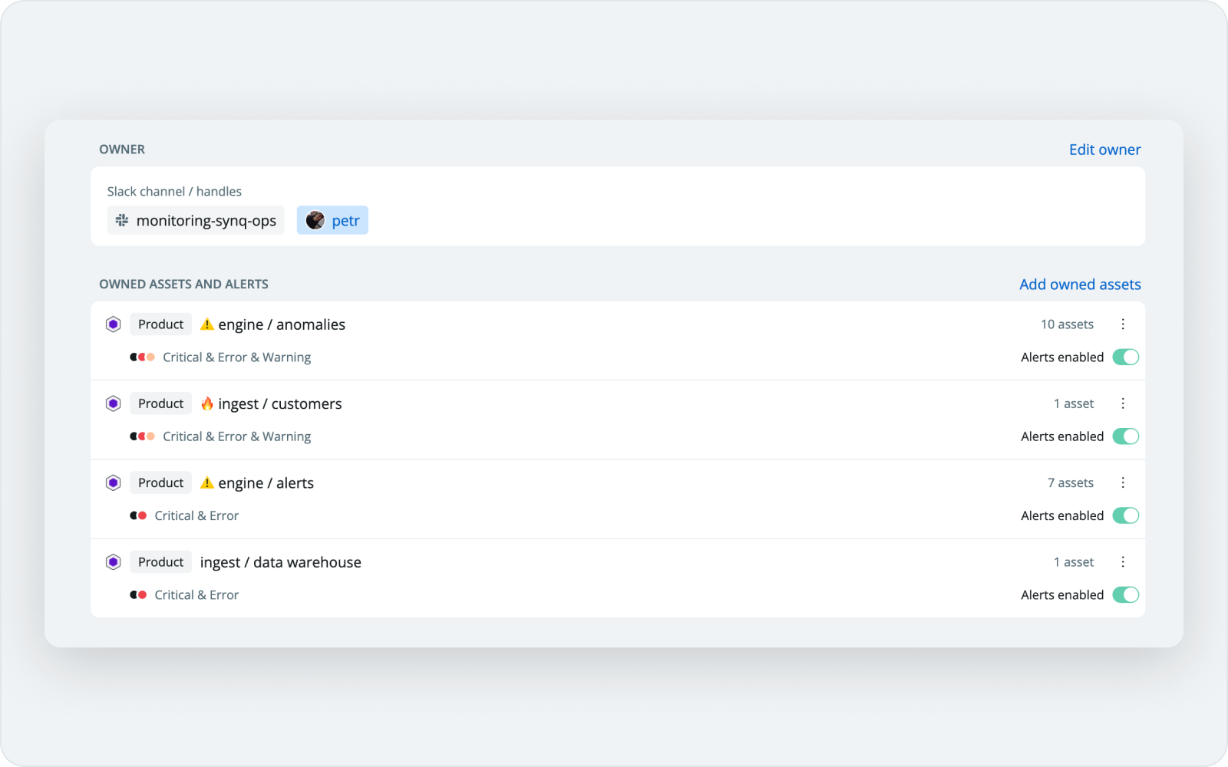Select the hexagon icon for ingest / data warehouse
1228x767 pixels.
pos(113,561)
